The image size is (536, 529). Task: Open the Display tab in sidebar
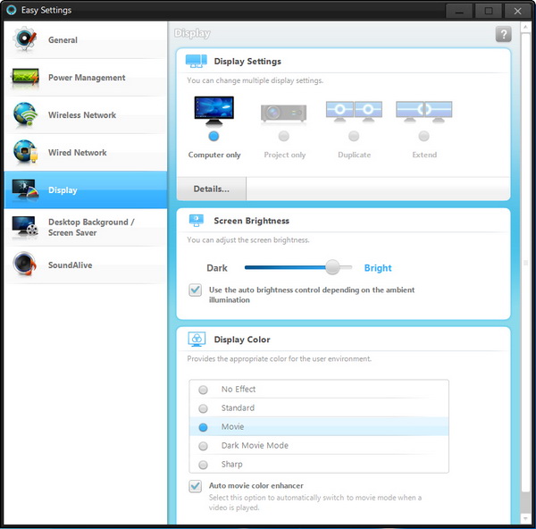point(85,190)
